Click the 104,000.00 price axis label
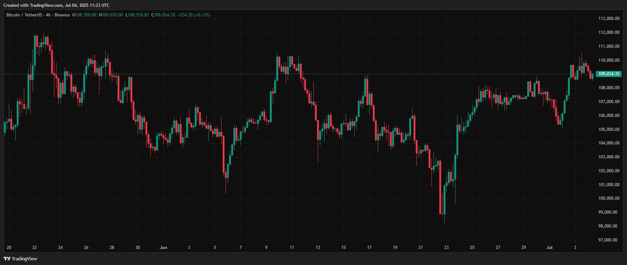The image size is (627, 265). pyautogui.click(x=609, y=143)
